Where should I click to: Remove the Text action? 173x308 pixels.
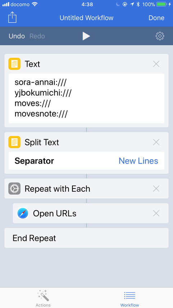pos(156,64)
